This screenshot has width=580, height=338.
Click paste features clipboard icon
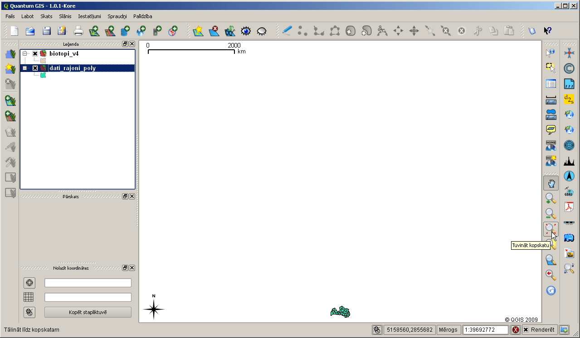pyautogui.click(x=509, y=31)
